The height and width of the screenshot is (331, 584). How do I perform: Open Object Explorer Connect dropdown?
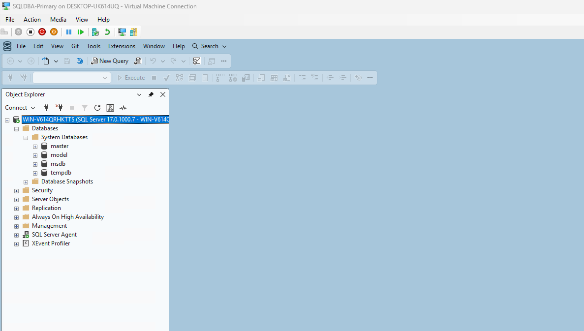(x=20, y=108)
